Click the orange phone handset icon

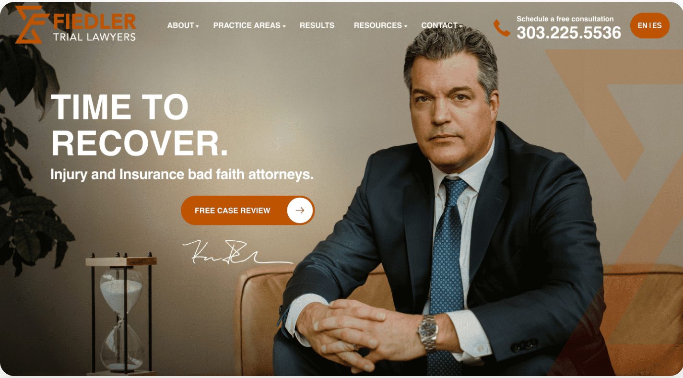(502, 28)
